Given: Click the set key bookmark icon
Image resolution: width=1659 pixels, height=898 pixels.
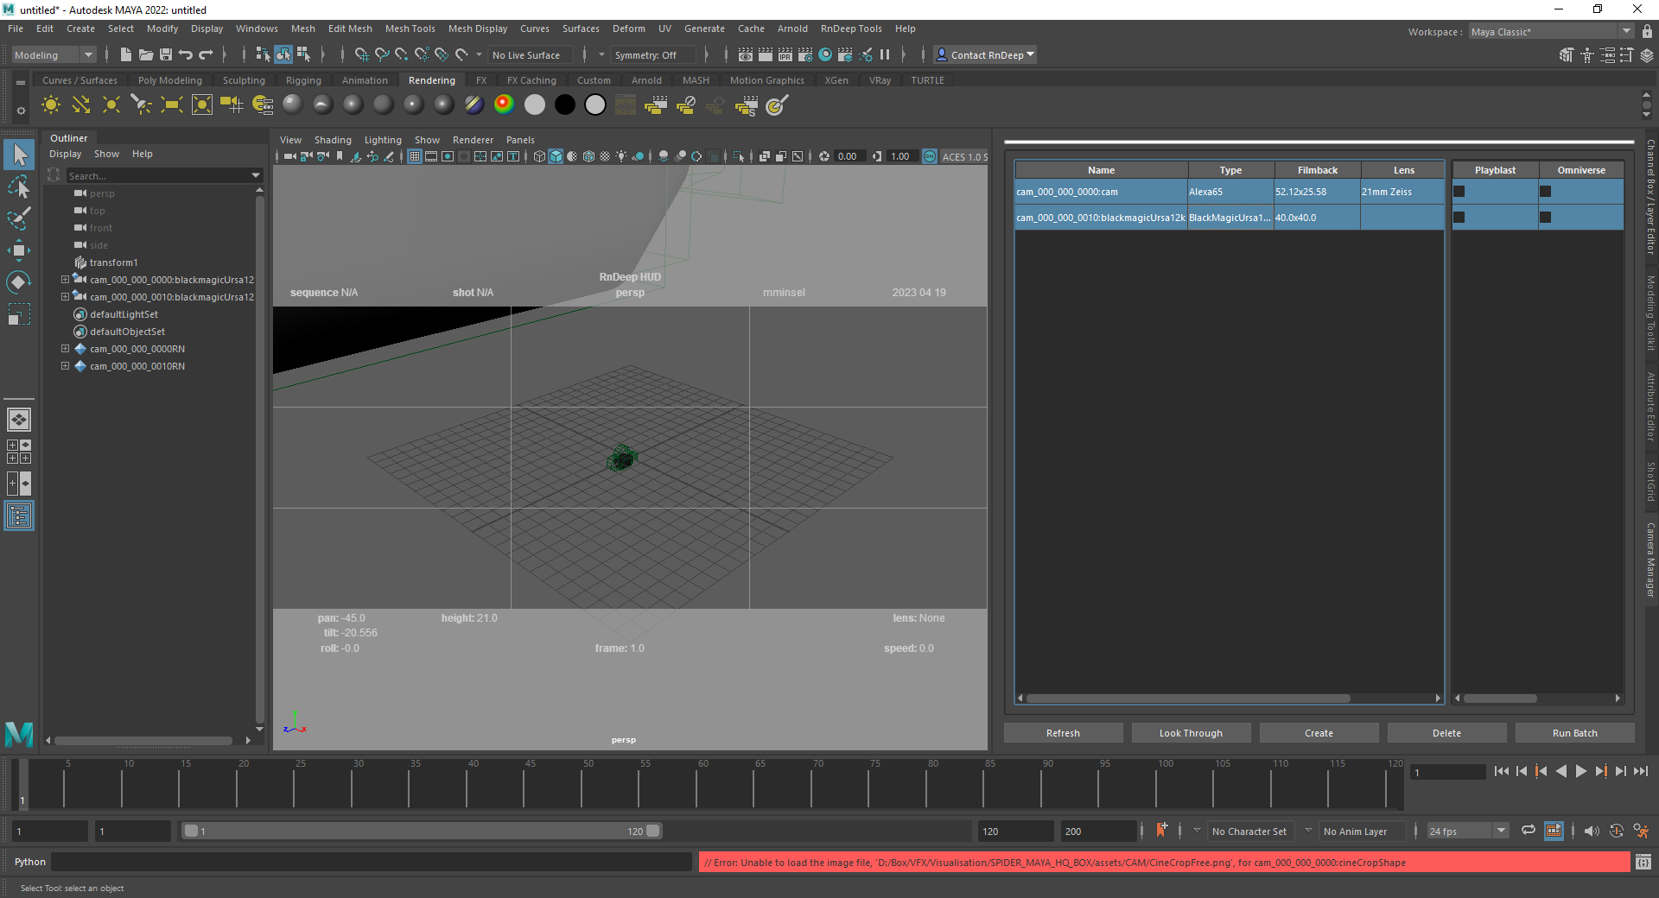Looking at the screenshot, I should 1162,831.
